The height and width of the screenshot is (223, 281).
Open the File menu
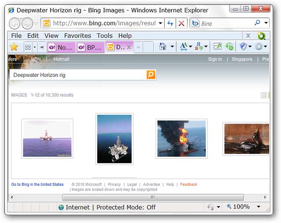[16, 36]
